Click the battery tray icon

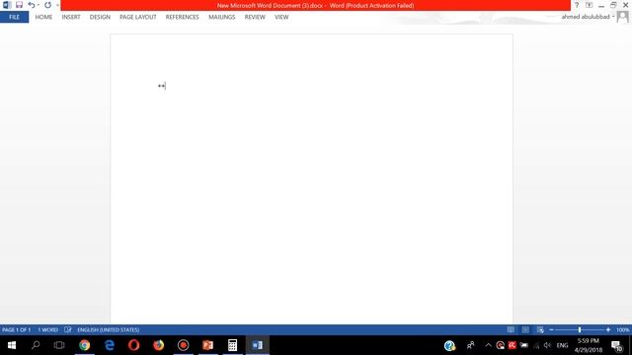pos(524,345)
